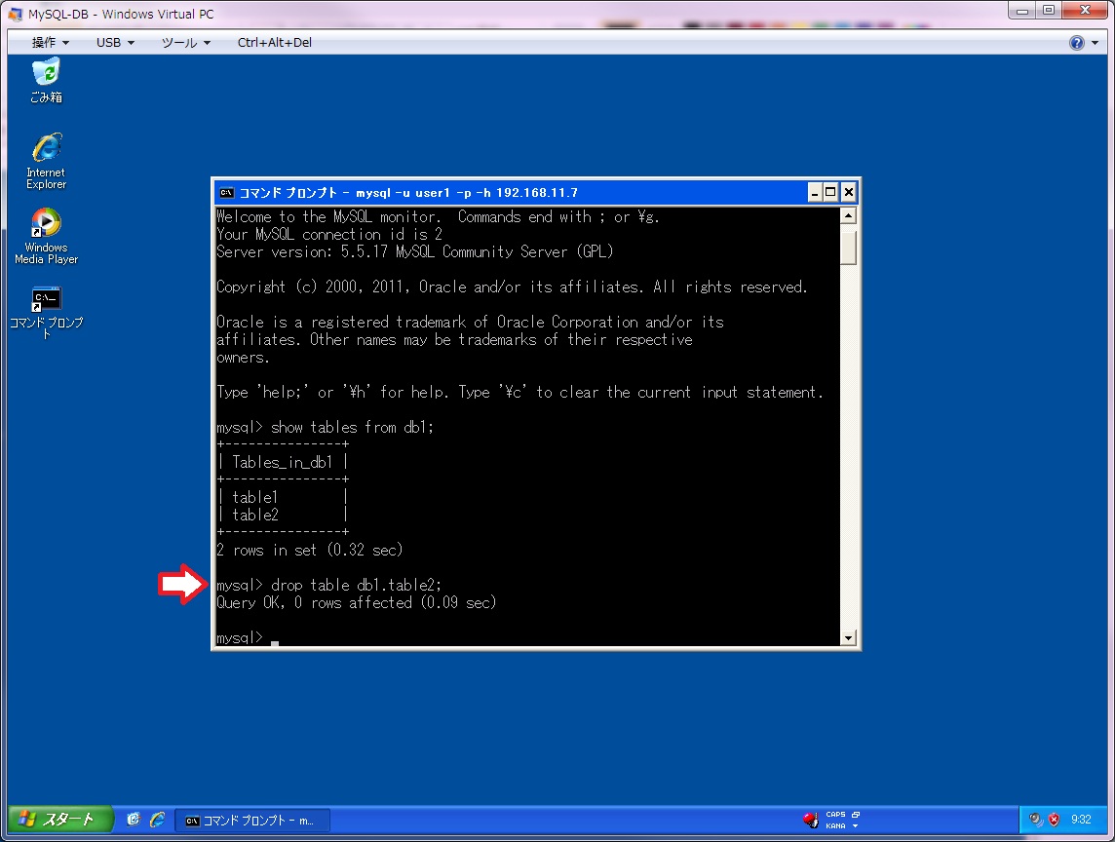
Task: Click the 'drop table db1.table2;' command line
Action: point(329,586)
